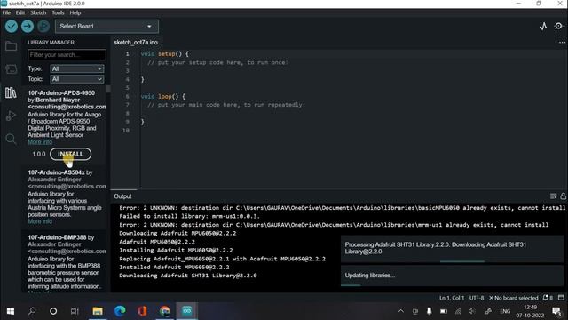
Task: Install the 107-Arduino-APDS-9960 library
Action: [71, 154]
